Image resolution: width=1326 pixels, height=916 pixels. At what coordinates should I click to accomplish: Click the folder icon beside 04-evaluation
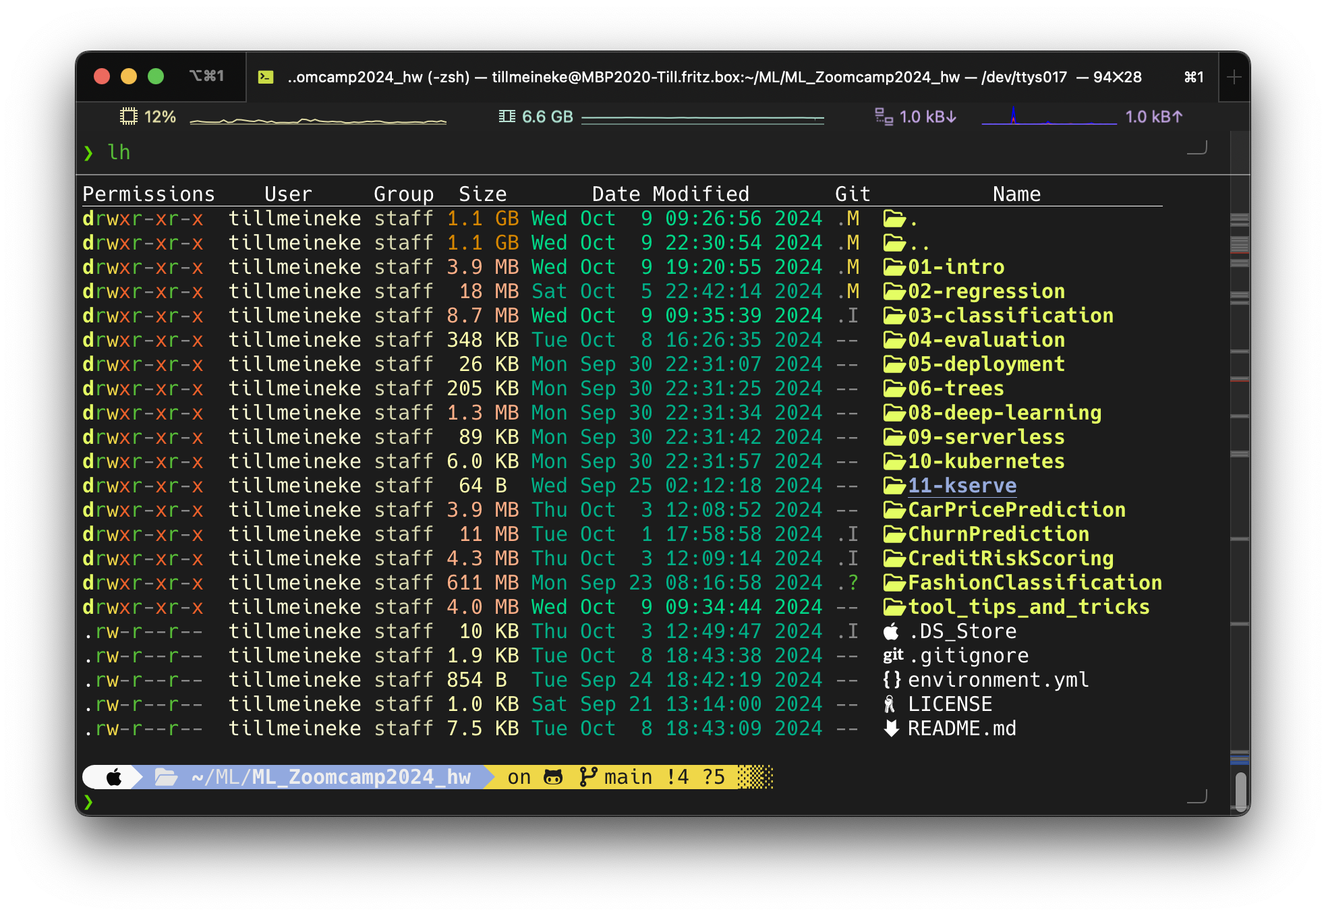(894, 341)
